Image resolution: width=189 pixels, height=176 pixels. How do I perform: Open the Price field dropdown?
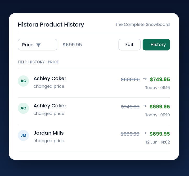[x=37, y=45]
